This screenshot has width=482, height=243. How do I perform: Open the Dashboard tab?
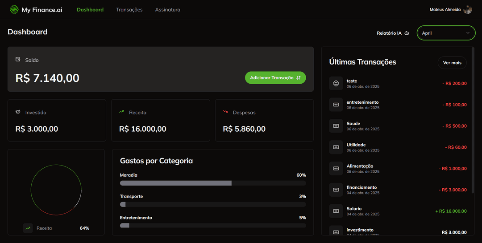click(x=90, y=10)
